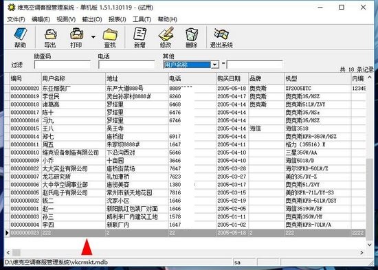The width and height of the screenshot is (378, 270).
Task: Click the 新增 add record icon
Action: [140, 34]
